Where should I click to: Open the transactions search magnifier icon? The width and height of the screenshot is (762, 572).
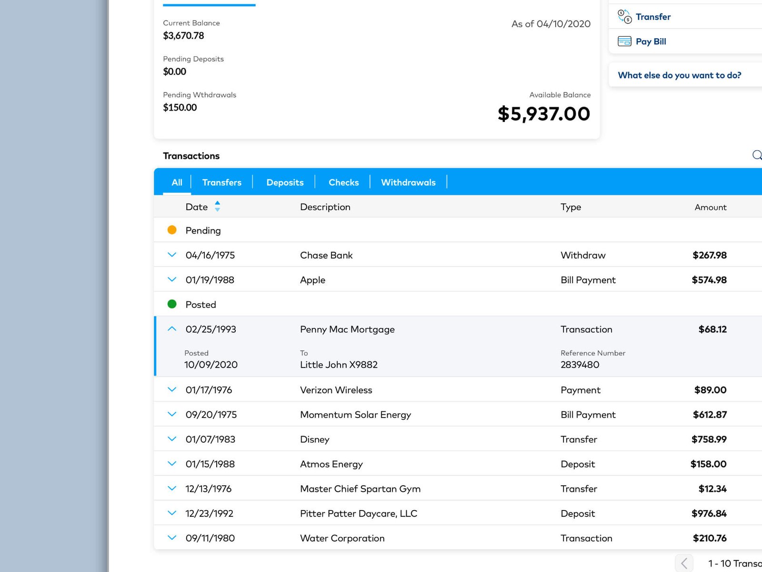[x=756, y=155]
